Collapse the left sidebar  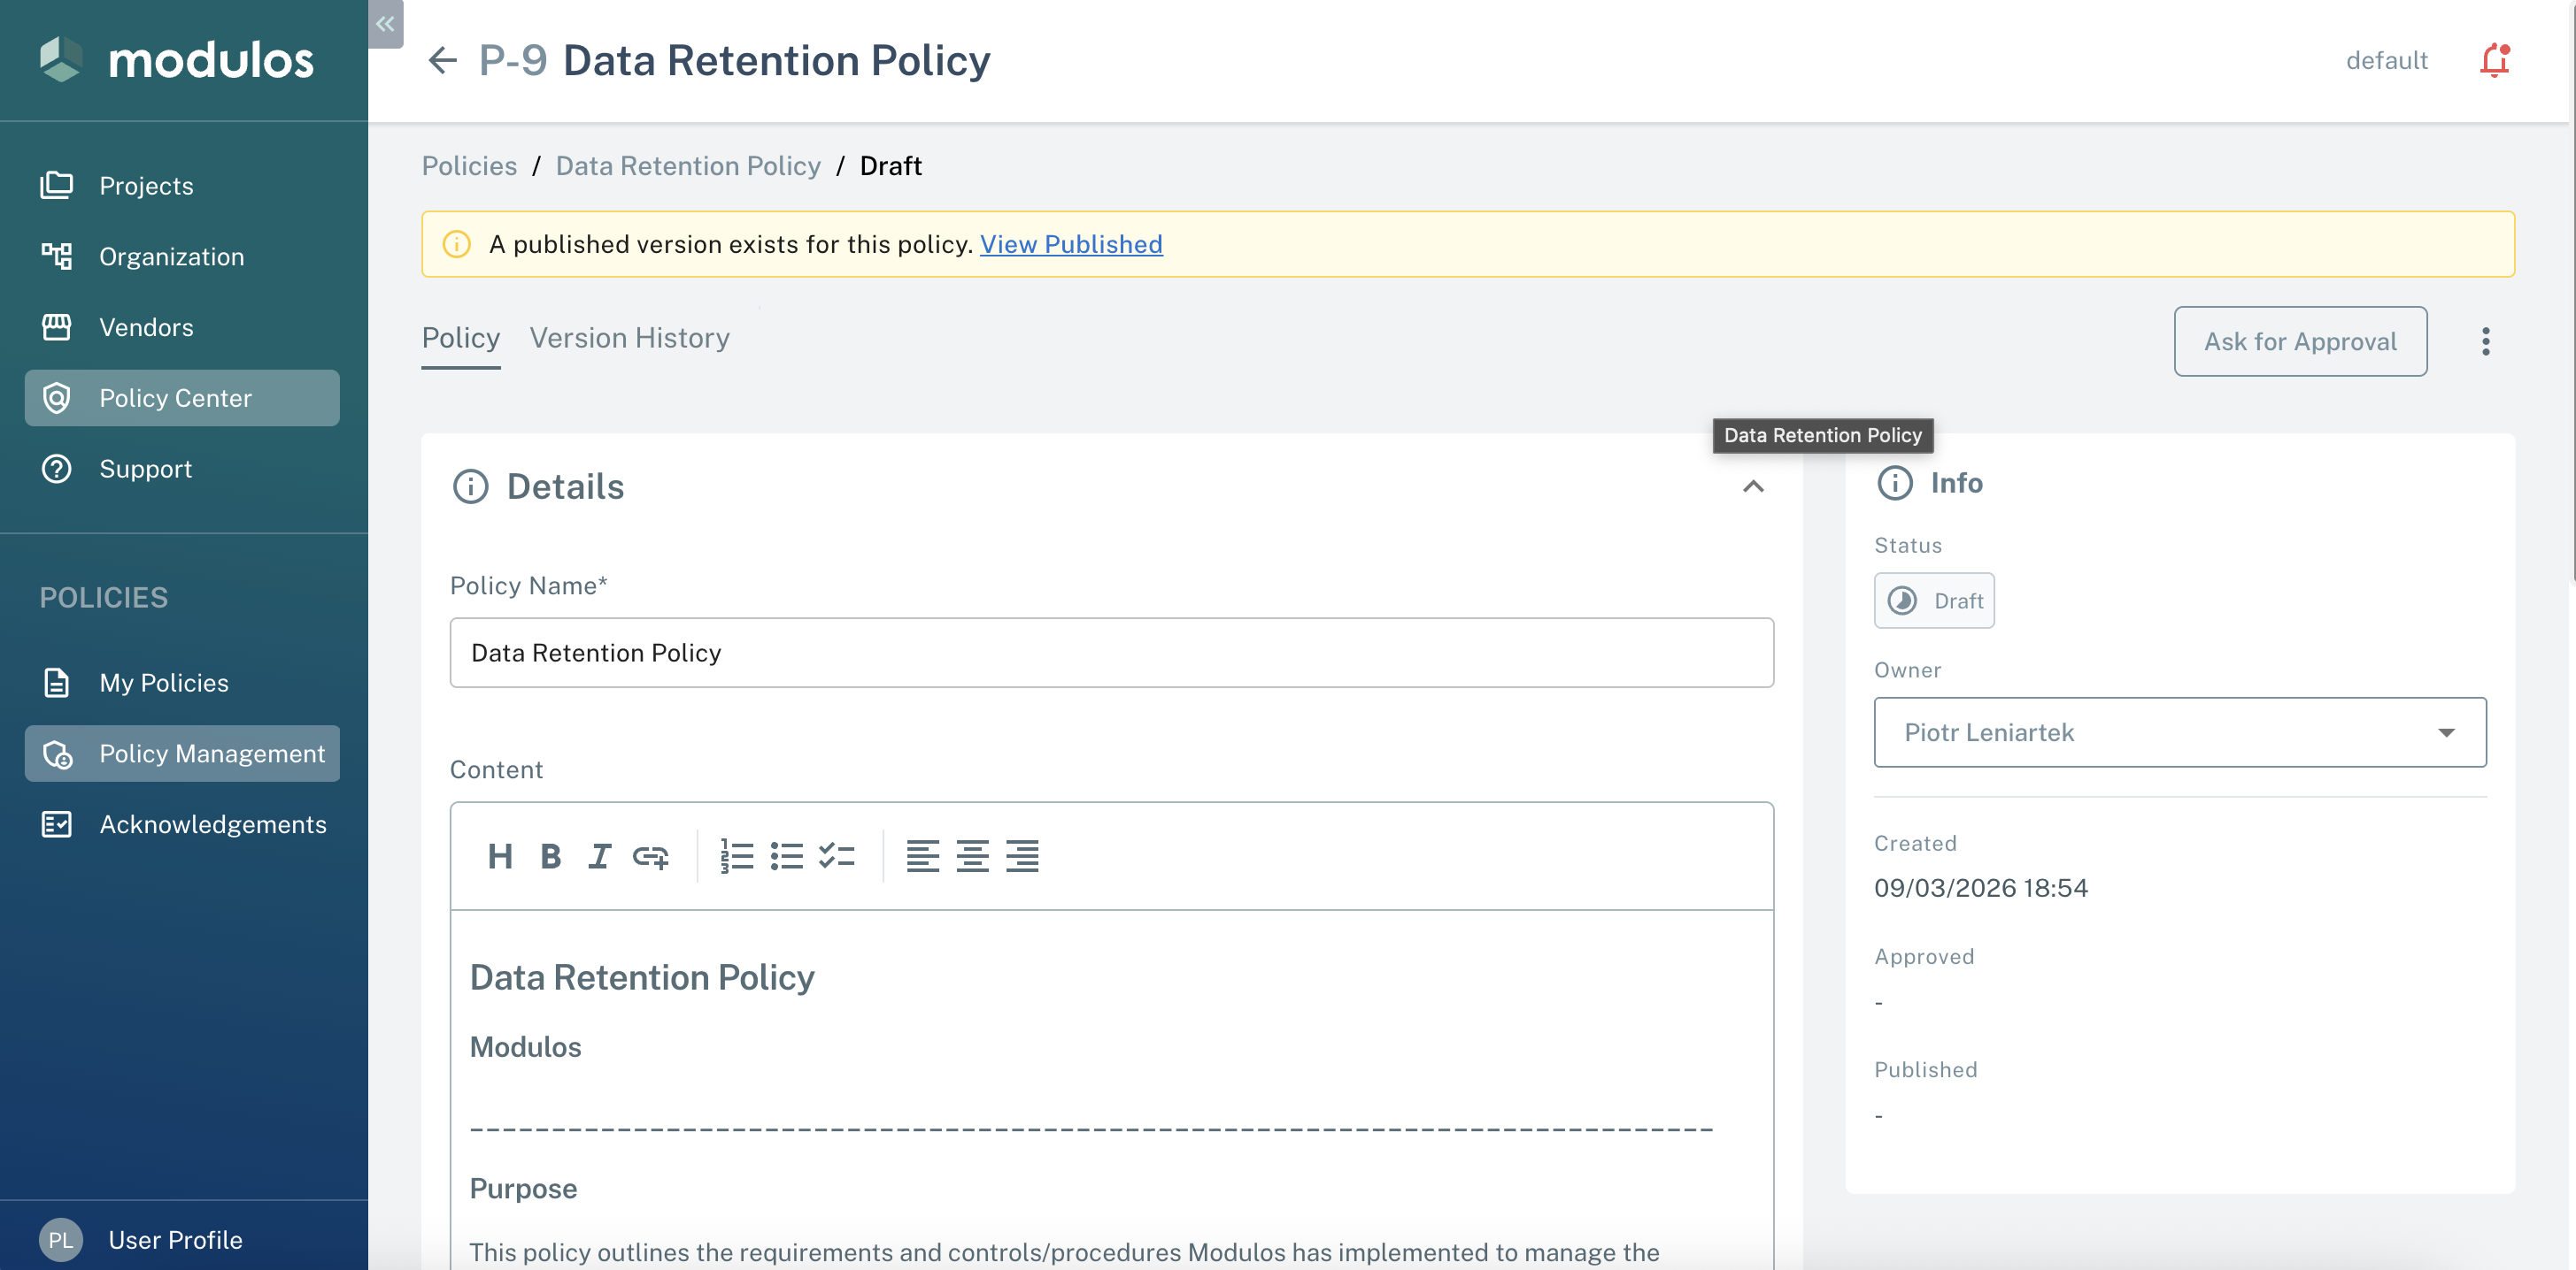point(385,25)
